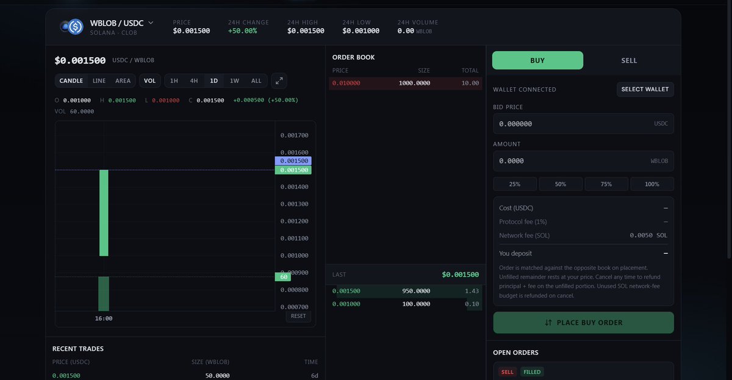Switch chart to AREA view

(123, 81)
